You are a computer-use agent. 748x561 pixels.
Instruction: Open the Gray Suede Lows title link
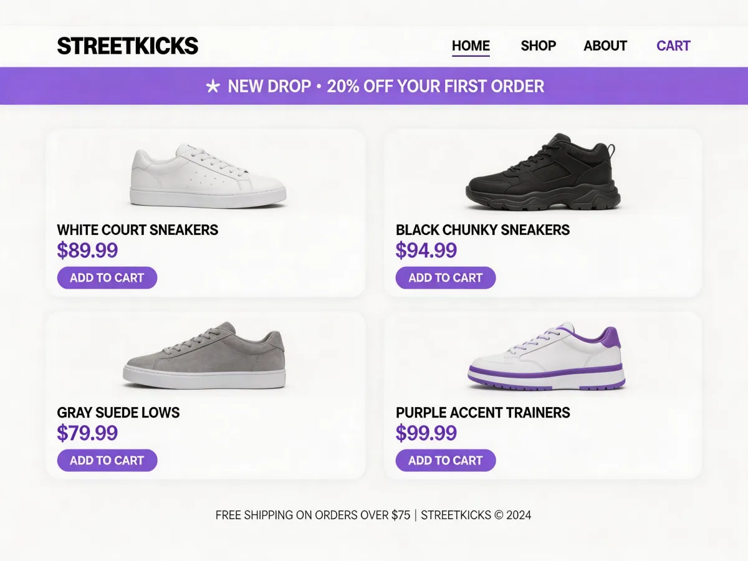[x=118, y=413]
